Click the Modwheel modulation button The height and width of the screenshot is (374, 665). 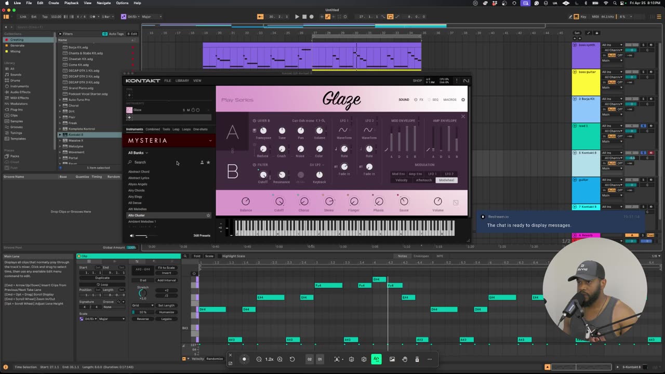pos(447,180)
